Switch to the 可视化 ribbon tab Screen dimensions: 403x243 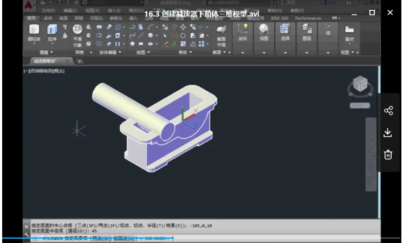click(96, 18)
